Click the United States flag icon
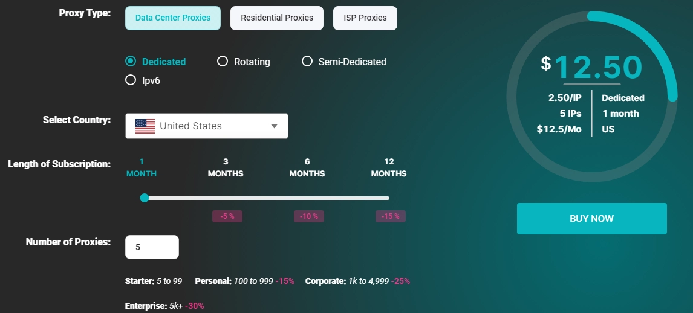The image size is (693, 313). tap(145, 126)
